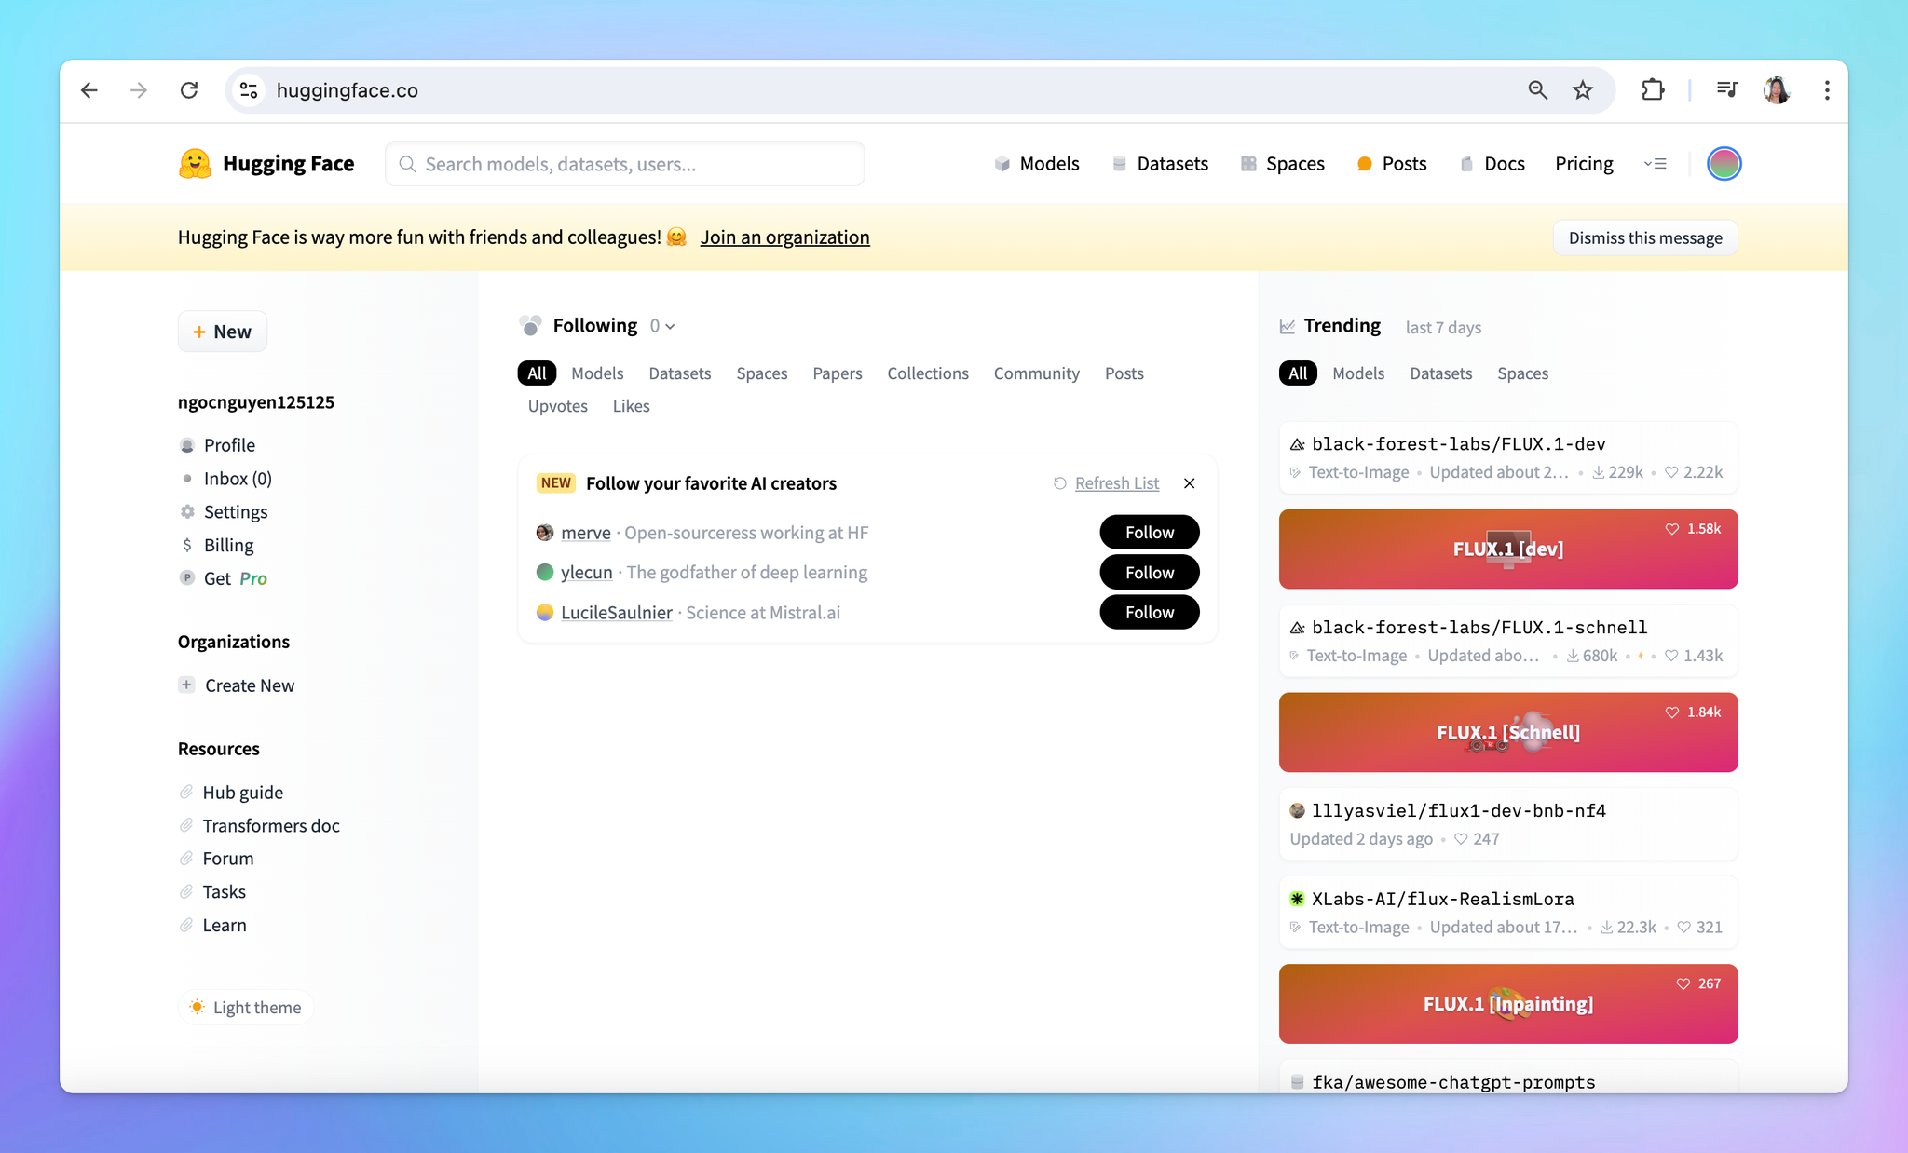Click heart like count on FLUX.1 [dev] card
The height and width of the screenshot is (1153, 1908).
[1693, 529]
